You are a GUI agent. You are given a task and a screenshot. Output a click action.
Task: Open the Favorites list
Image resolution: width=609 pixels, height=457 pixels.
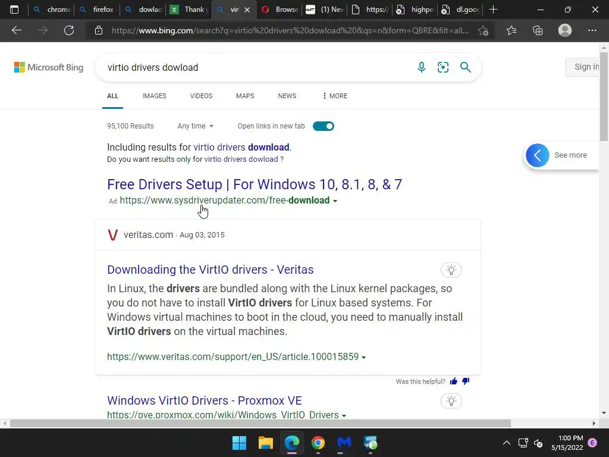click(511, 30)
